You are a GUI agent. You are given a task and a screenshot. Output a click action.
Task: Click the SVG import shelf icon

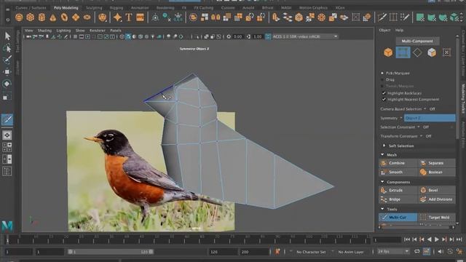[x=140, y=17]
